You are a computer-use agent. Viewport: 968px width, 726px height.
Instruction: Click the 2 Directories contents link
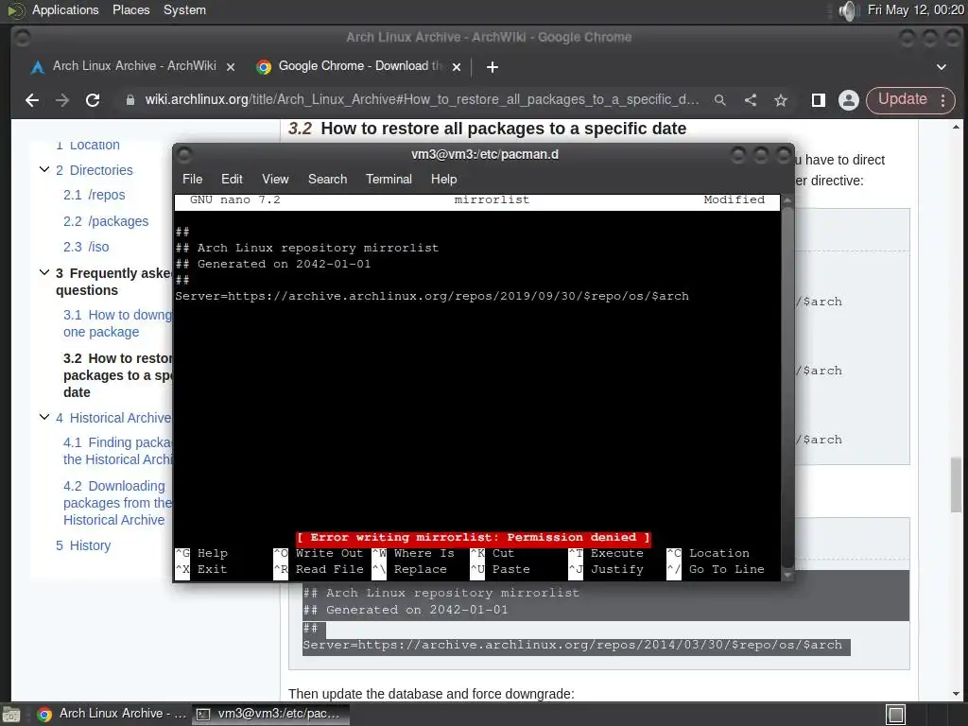(x=94, y=170)
